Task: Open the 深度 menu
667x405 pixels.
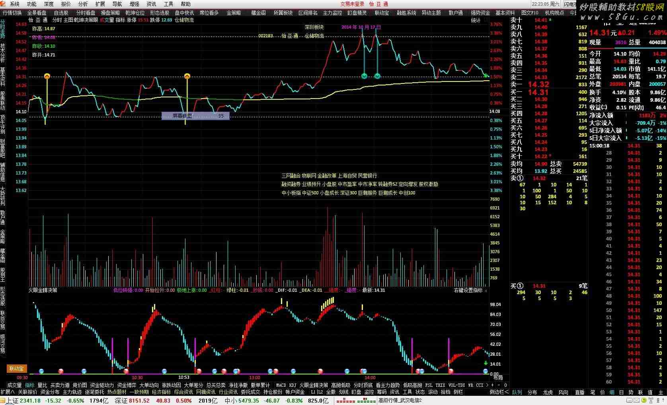Action: (49, 4)
